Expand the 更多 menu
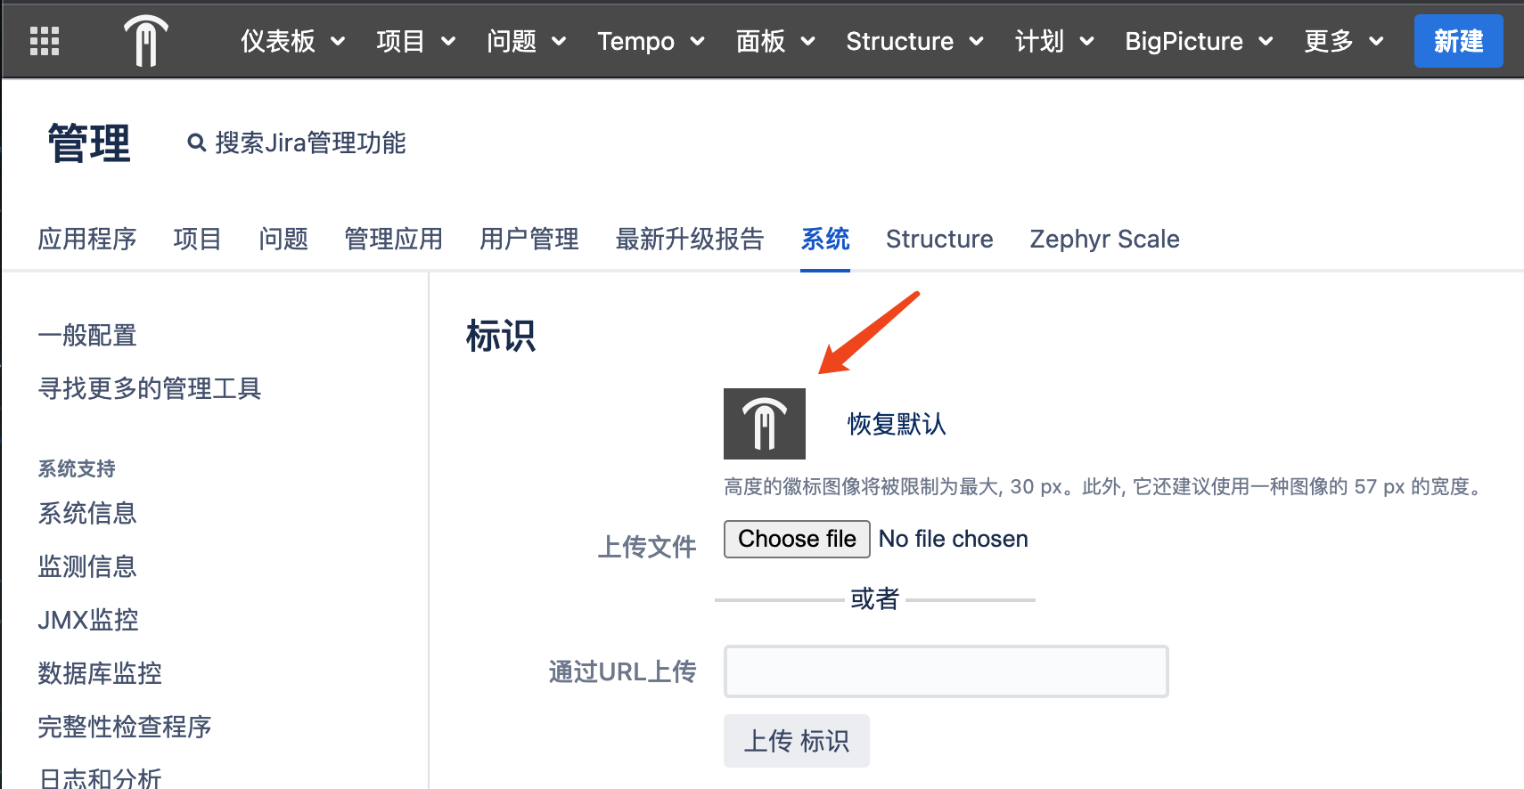The width and height of the screenshot is (1524, 789). pos(1344,41)
